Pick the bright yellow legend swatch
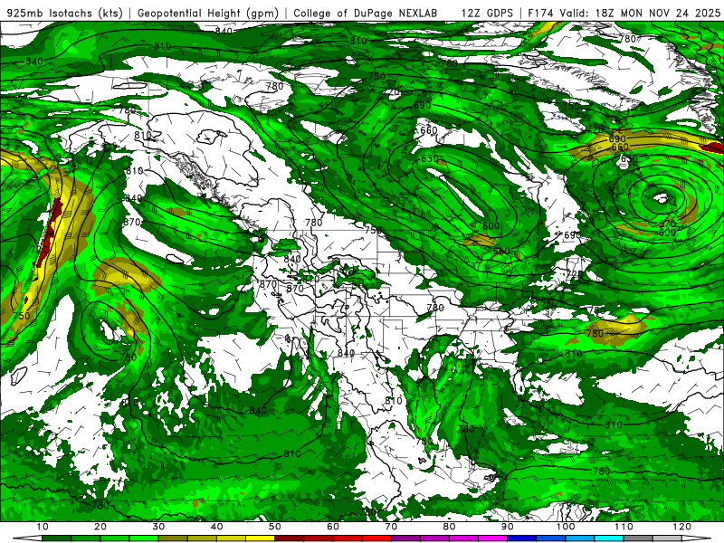The height and width of the screenshot is (543, 724). [260, 538]
